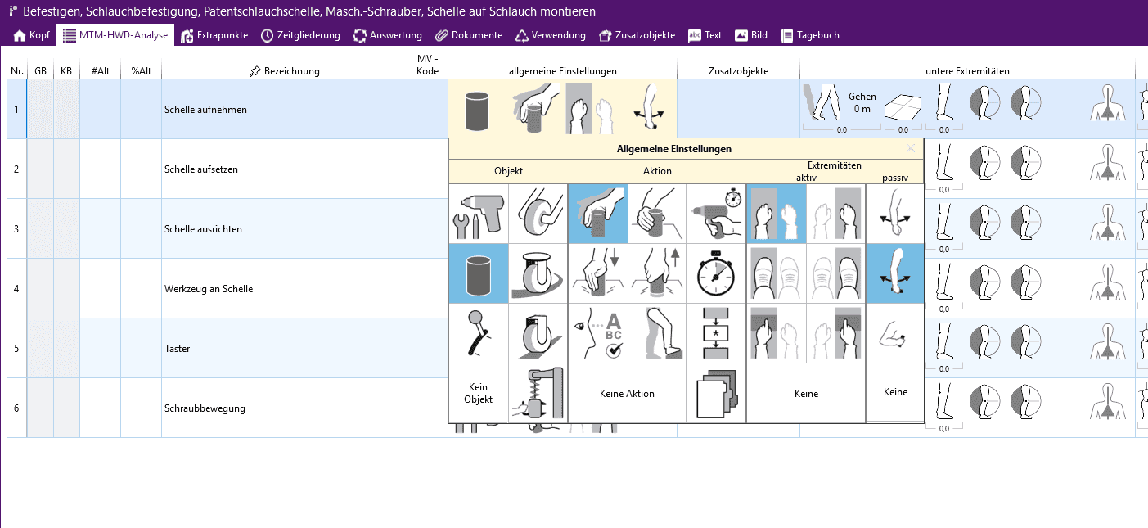Screen dimensions: 1148x528
Task: Select the visual inspection eye action
Action: (x=597, y=333)
